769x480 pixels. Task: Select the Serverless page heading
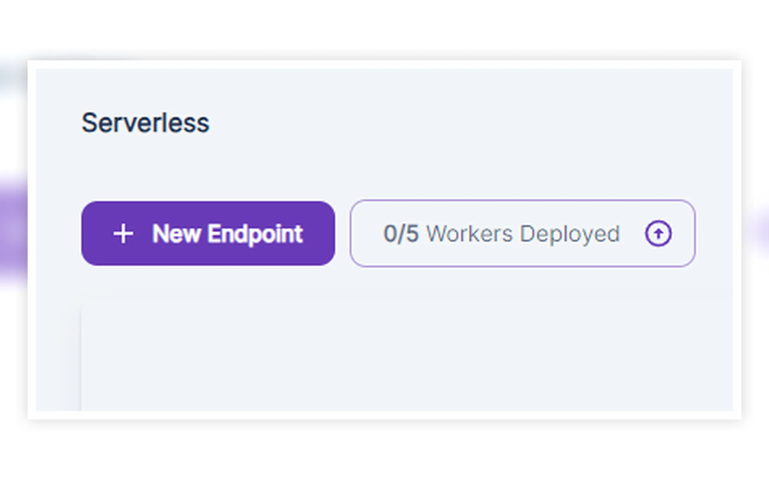[145, 123]
